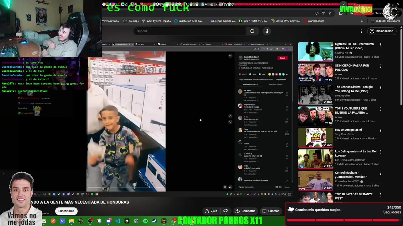This screenshot has height=226, width=403.
Task: Open options for Cypress Hill video
Action: (x=381, y=45)
